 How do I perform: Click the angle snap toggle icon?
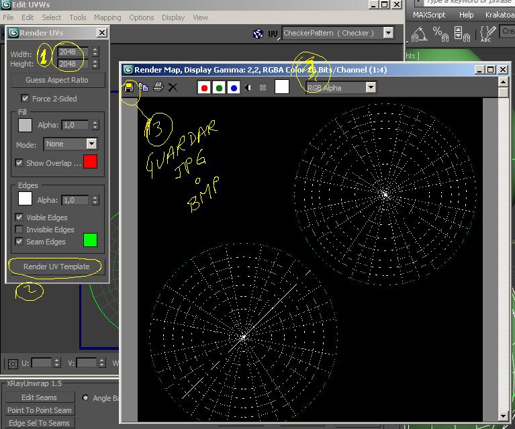point(420,34)
